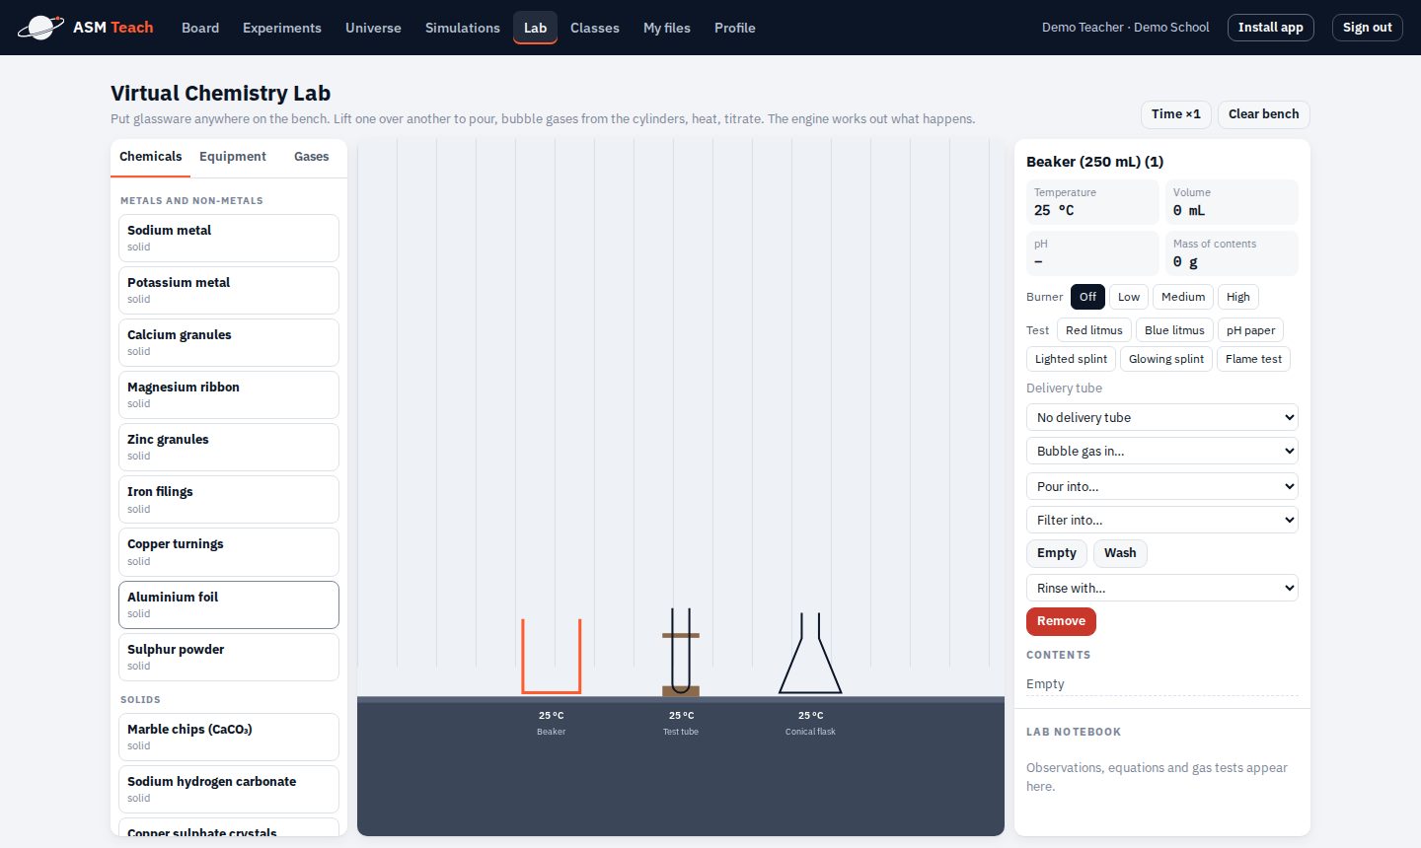The width and height of the screenshot is (1421, 848).
Task: Go to the Board page
Action: click(x=200, y=28)
